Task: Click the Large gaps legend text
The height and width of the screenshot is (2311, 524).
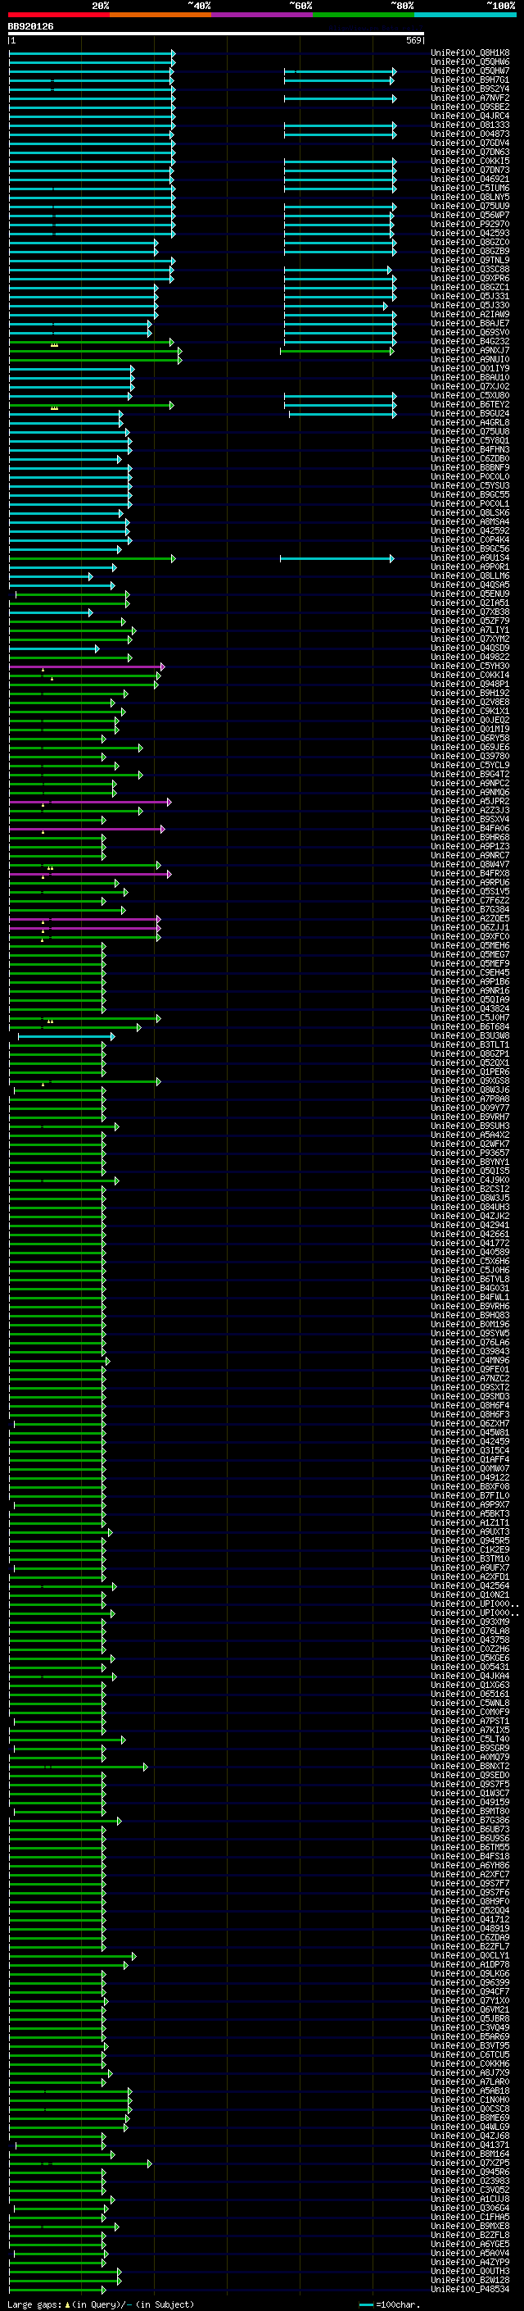Action: [102, 2304]
